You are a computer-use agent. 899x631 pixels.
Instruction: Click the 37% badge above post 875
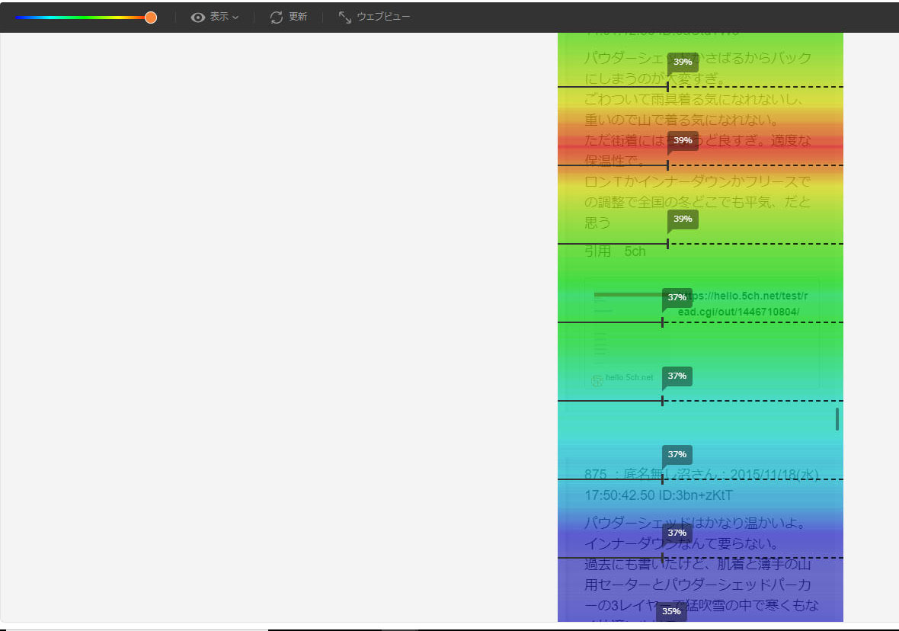point(677,454)
